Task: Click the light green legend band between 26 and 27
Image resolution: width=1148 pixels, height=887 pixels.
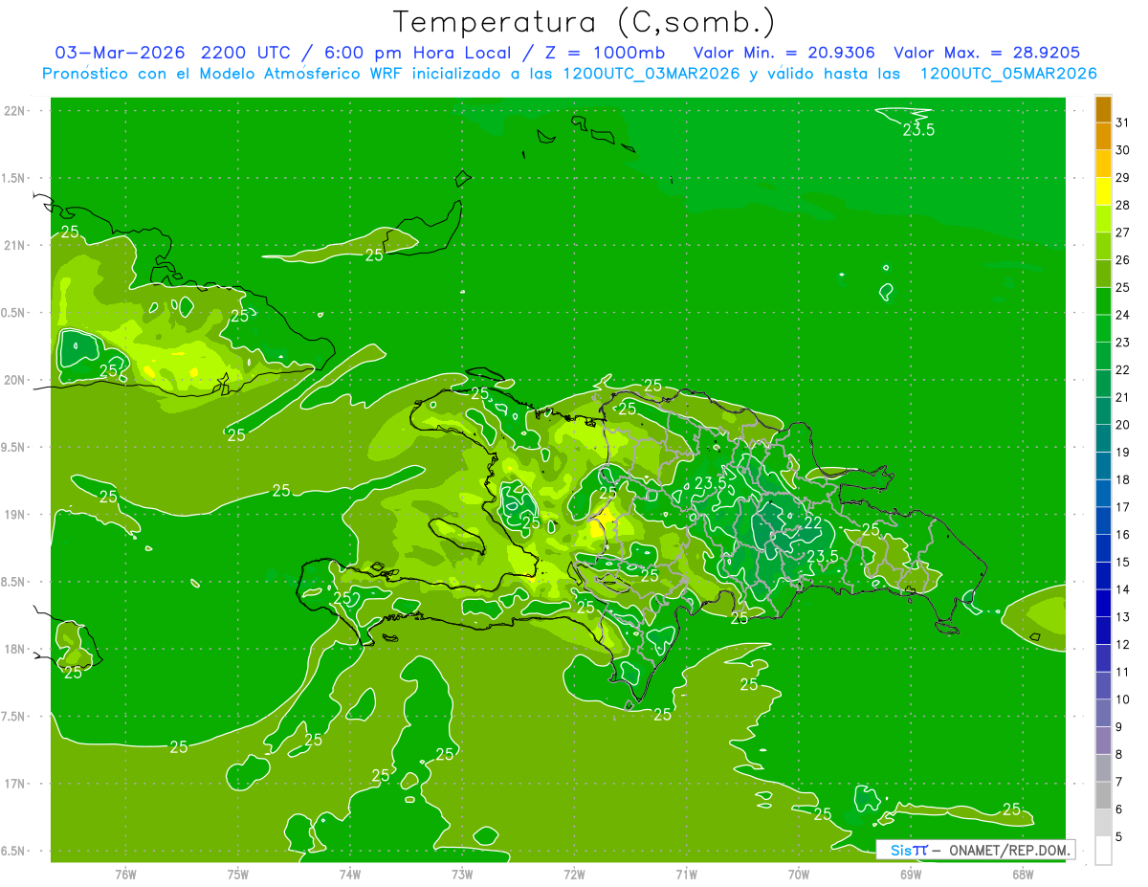Action: pos(1103,246)
